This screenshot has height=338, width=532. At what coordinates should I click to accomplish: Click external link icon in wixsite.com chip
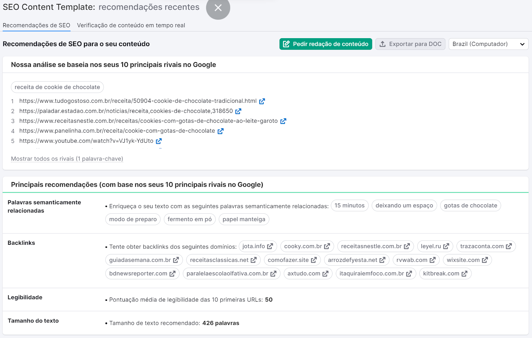485,260
